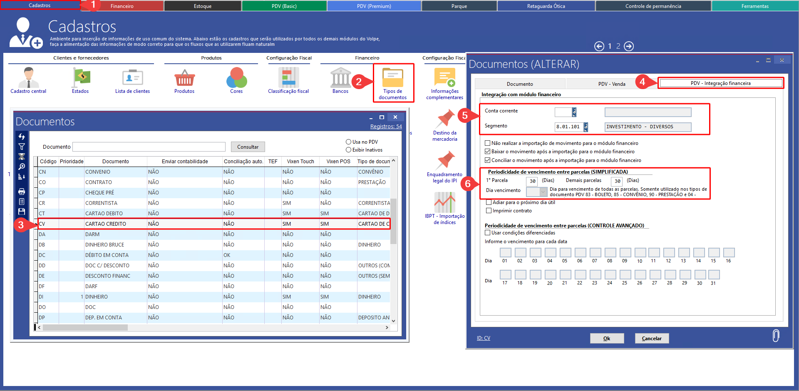
Task: Open the Bancos icon
Action: 340,77
